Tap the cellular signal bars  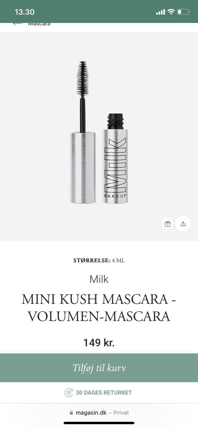pos(160,12)
